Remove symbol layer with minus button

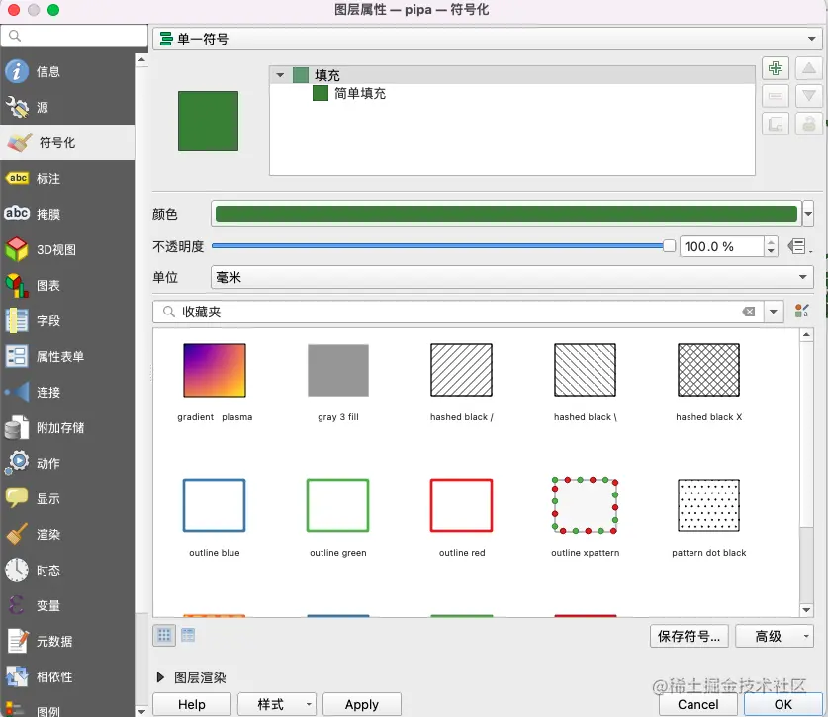(x=776, y=96)
